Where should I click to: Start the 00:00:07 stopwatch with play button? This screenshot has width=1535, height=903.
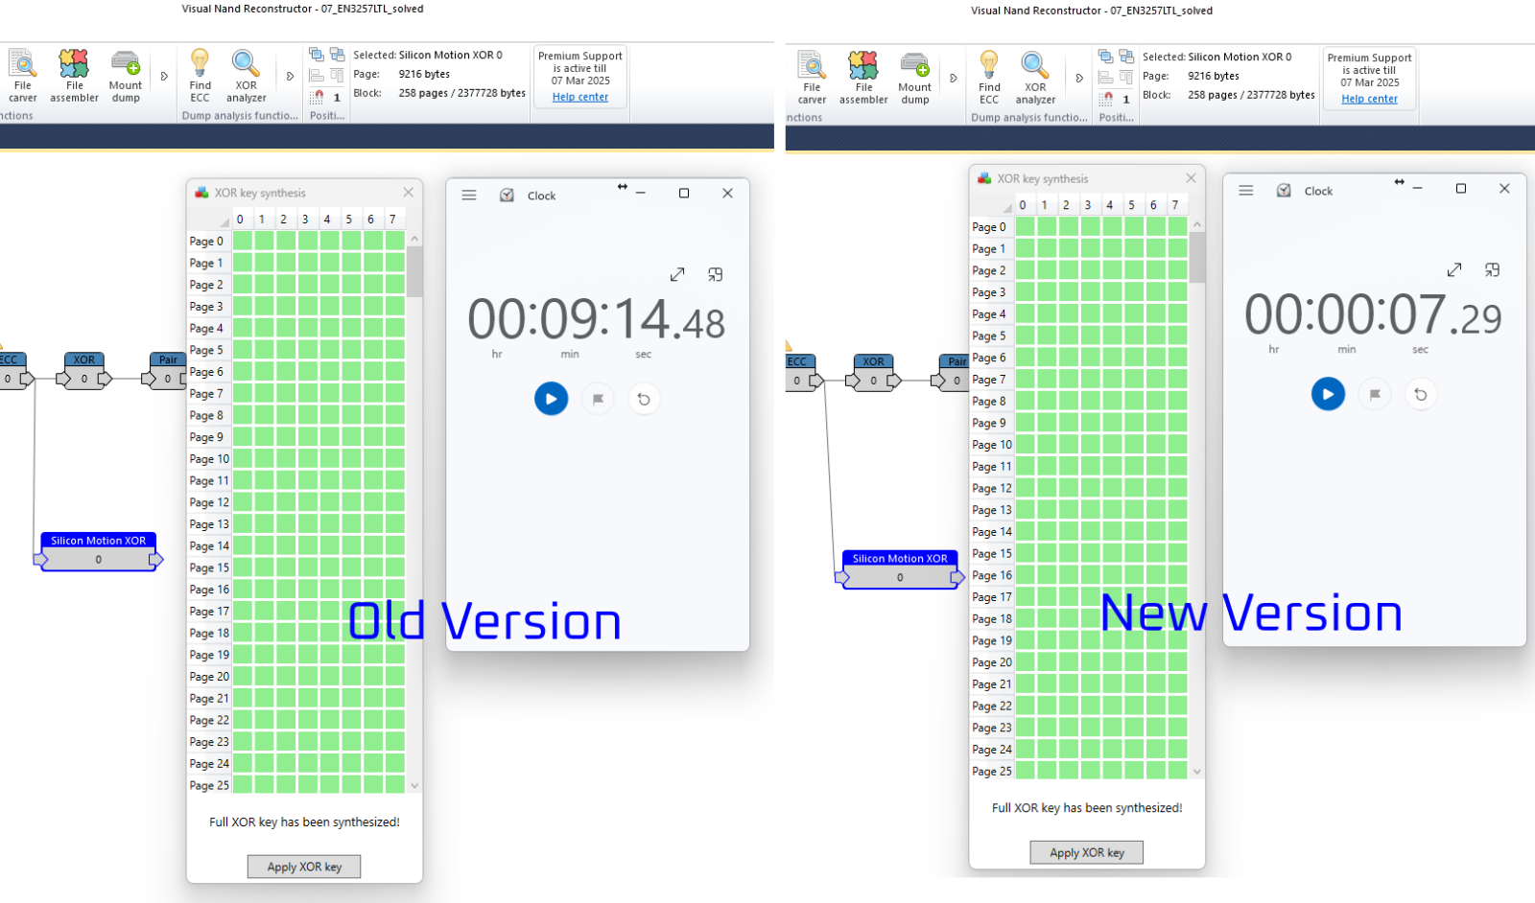[x=1329, y=394]
